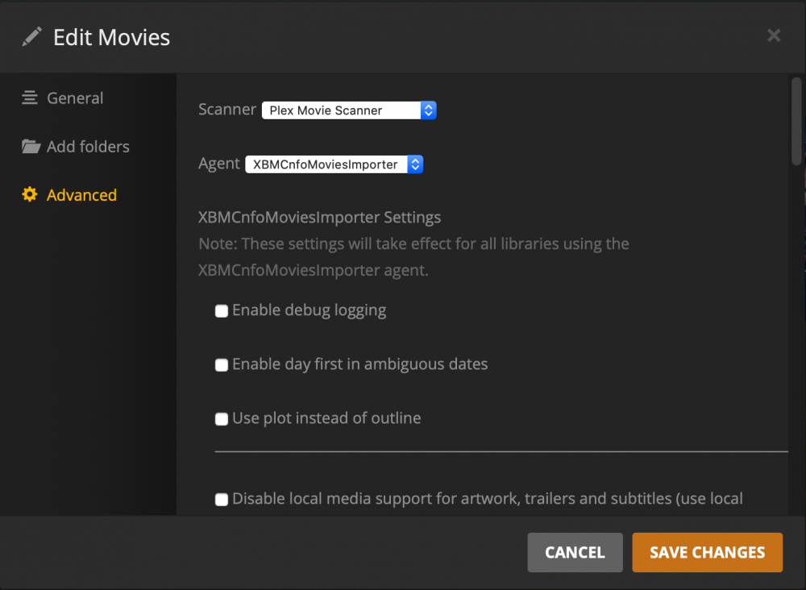Close the Edit Movies dialog with X
This screenshot has height=590, width=806.
(774, 35)
